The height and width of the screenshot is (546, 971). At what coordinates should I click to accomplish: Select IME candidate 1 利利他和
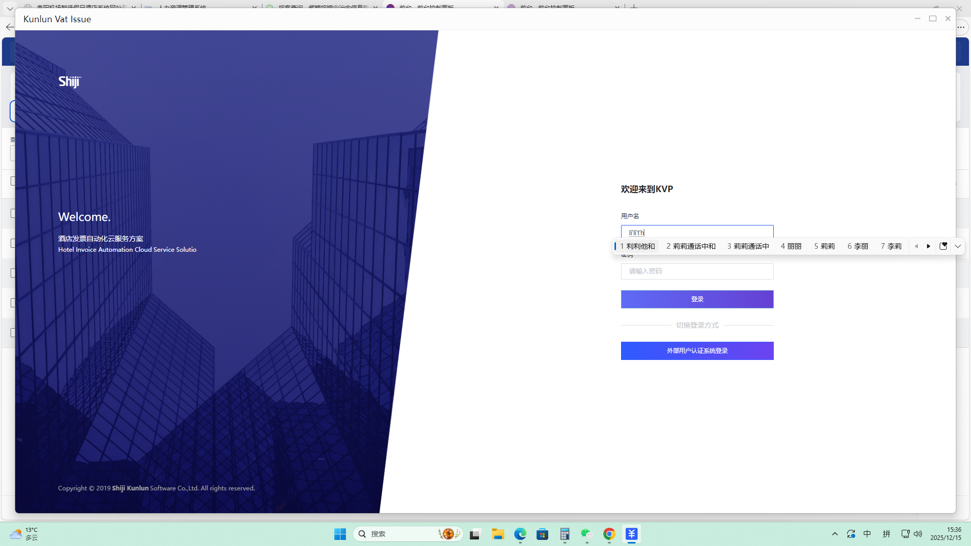[x=637, y=246]
